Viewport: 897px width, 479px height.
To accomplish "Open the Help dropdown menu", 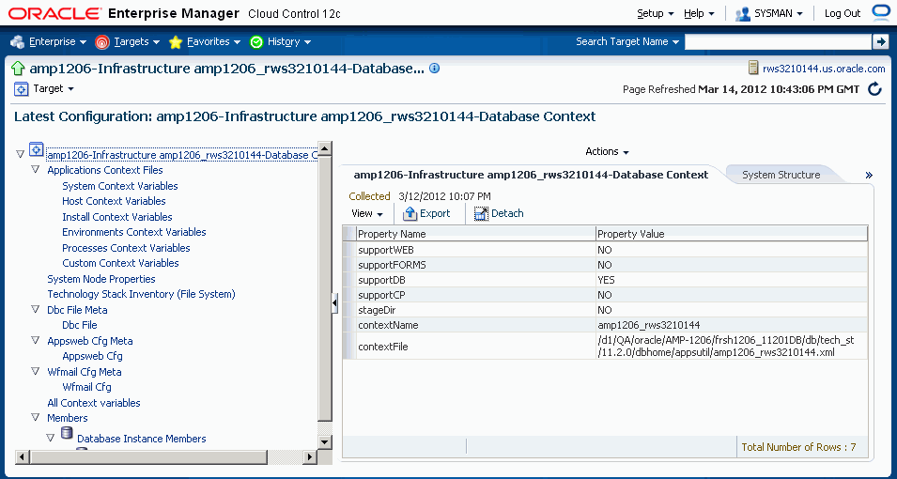I will (699, 13).
